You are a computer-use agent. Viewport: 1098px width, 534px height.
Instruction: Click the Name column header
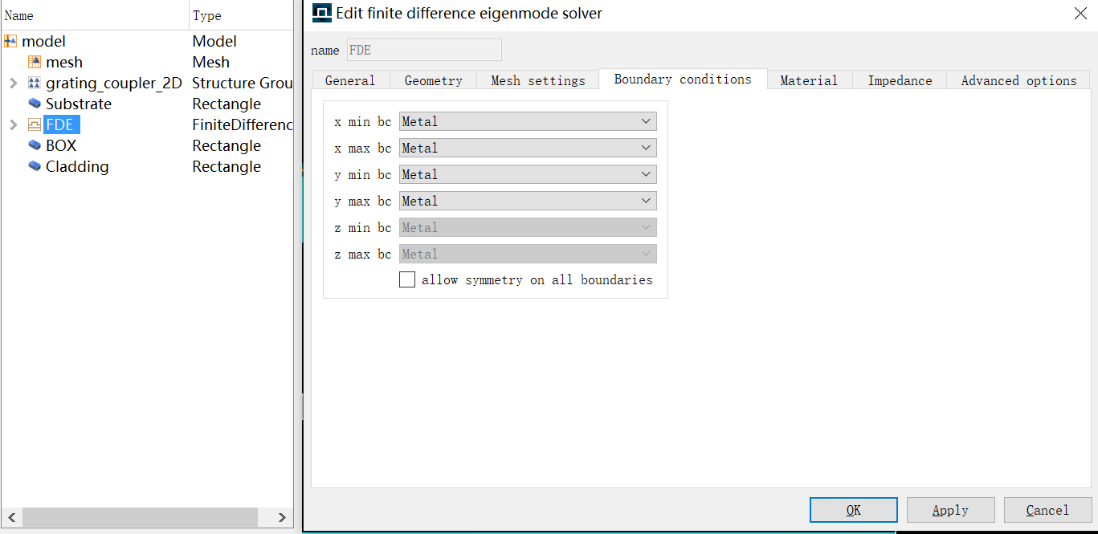tap(95, 15)
